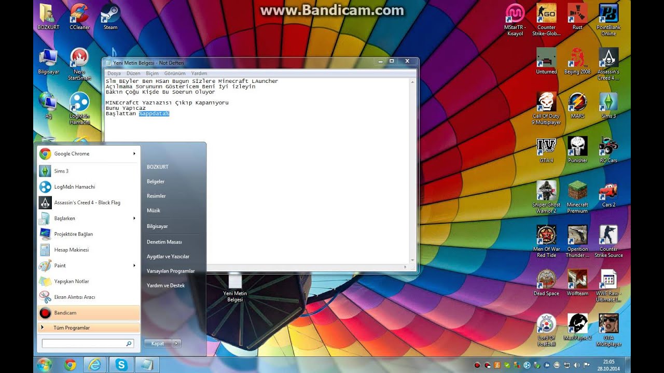This screenshot has width=664, height=373.
Task: Select the Beijing 2008 icon
Action: tap(577, 61)
